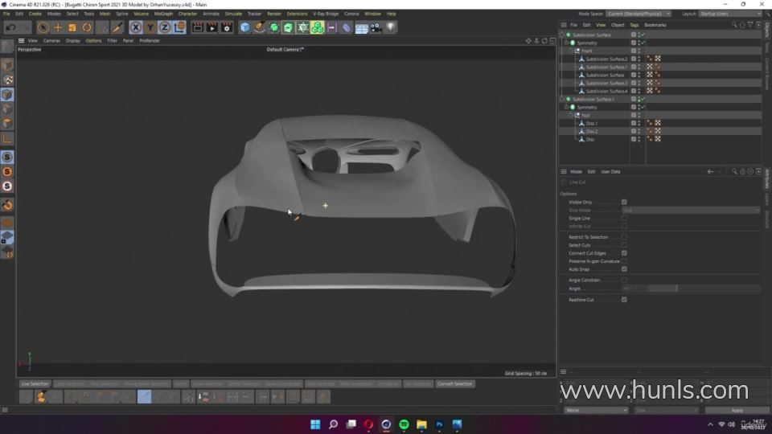Image resolution: width=772 pixels, height=434 pixels.
Task: Click the Extrude generator icon
Action: 289,27
